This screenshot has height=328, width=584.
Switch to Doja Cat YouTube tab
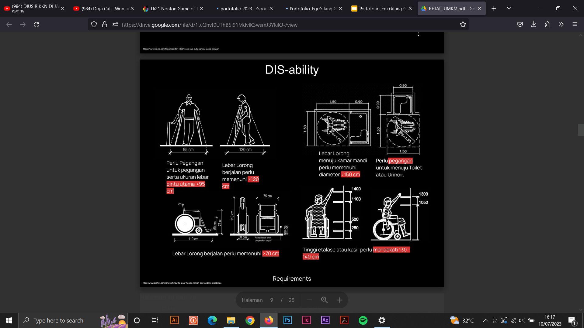coord(102,9)
